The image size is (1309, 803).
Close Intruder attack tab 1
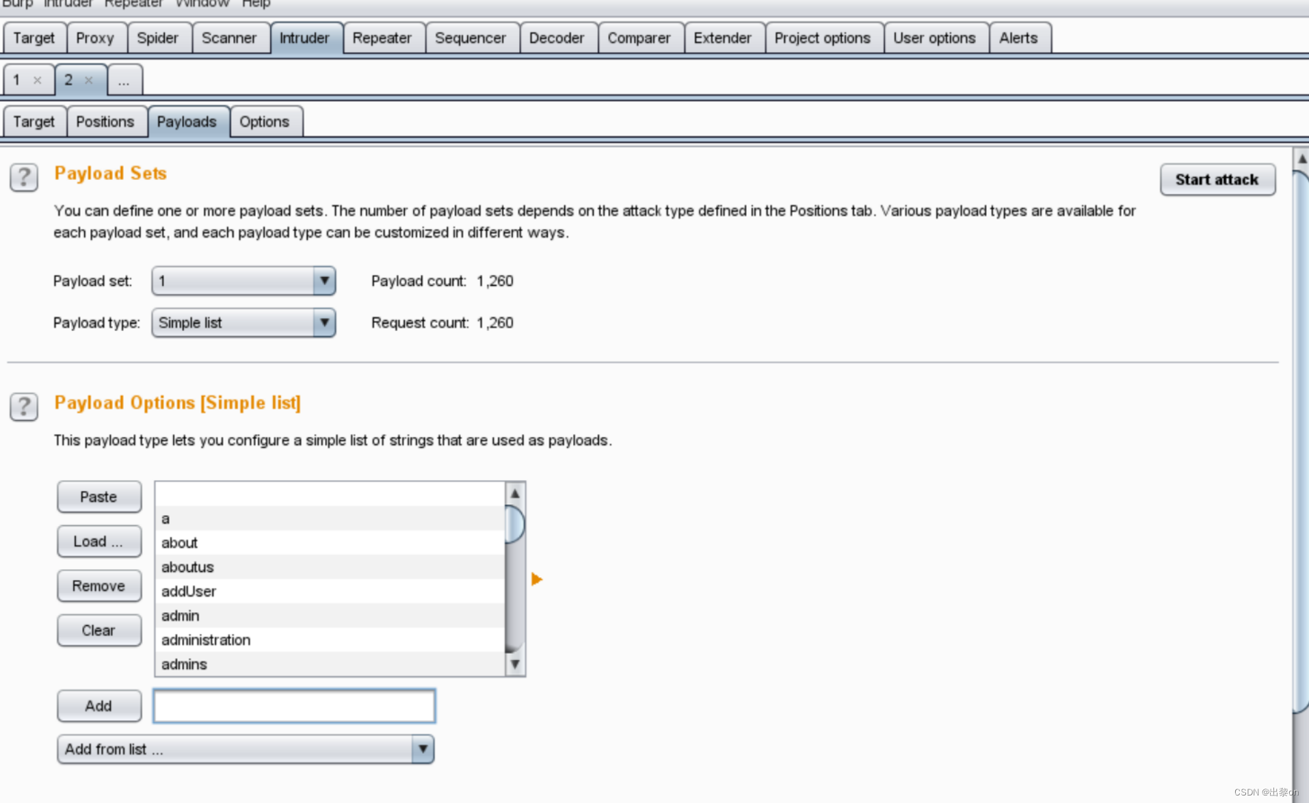click(38, 80)
